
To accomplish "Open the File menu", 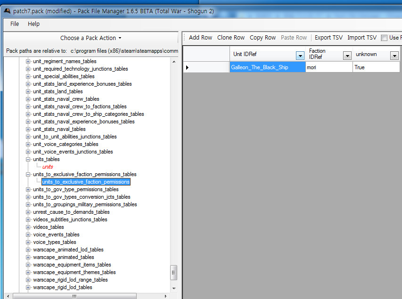I will click(x=15, y=24).
